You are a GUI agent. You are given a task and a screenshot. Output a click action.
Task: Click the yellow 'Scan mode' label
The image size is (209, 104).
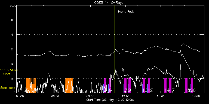[8, 88]
